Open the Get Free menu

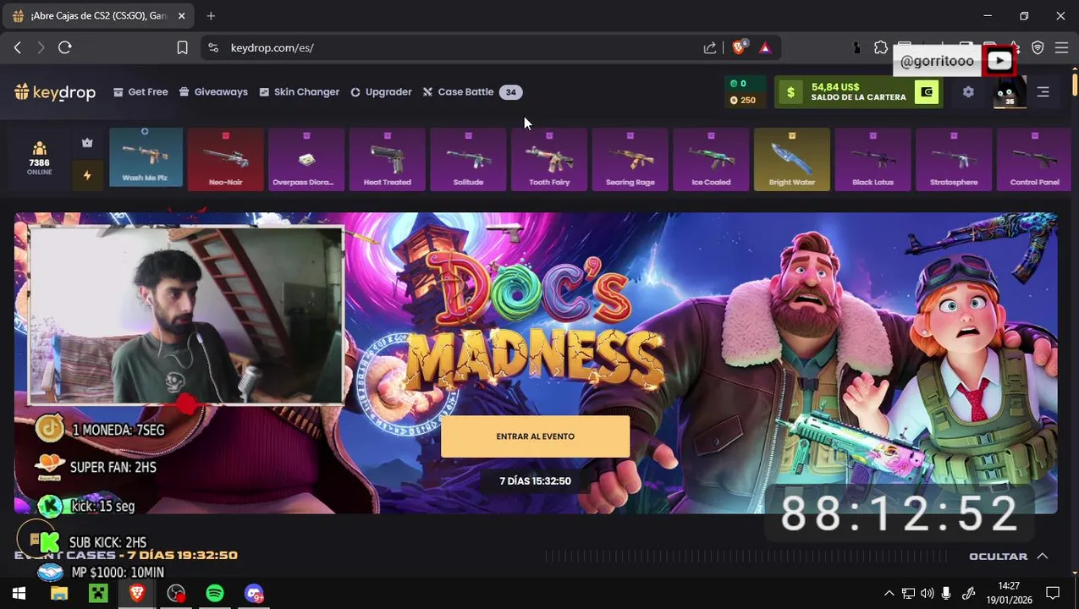(x=140, y=92)
